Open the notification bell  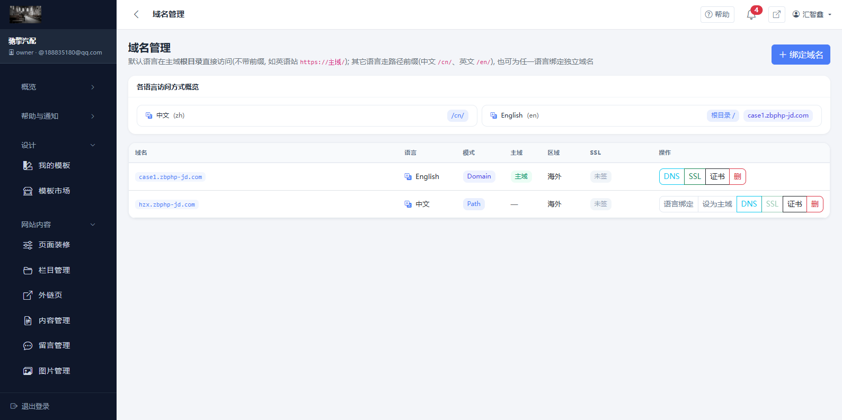click(751, 14)
